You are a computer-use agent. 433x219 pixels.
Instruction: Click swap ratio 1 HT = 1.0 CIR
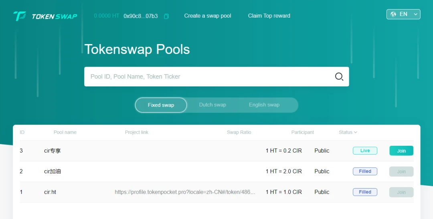pos(283,192)
